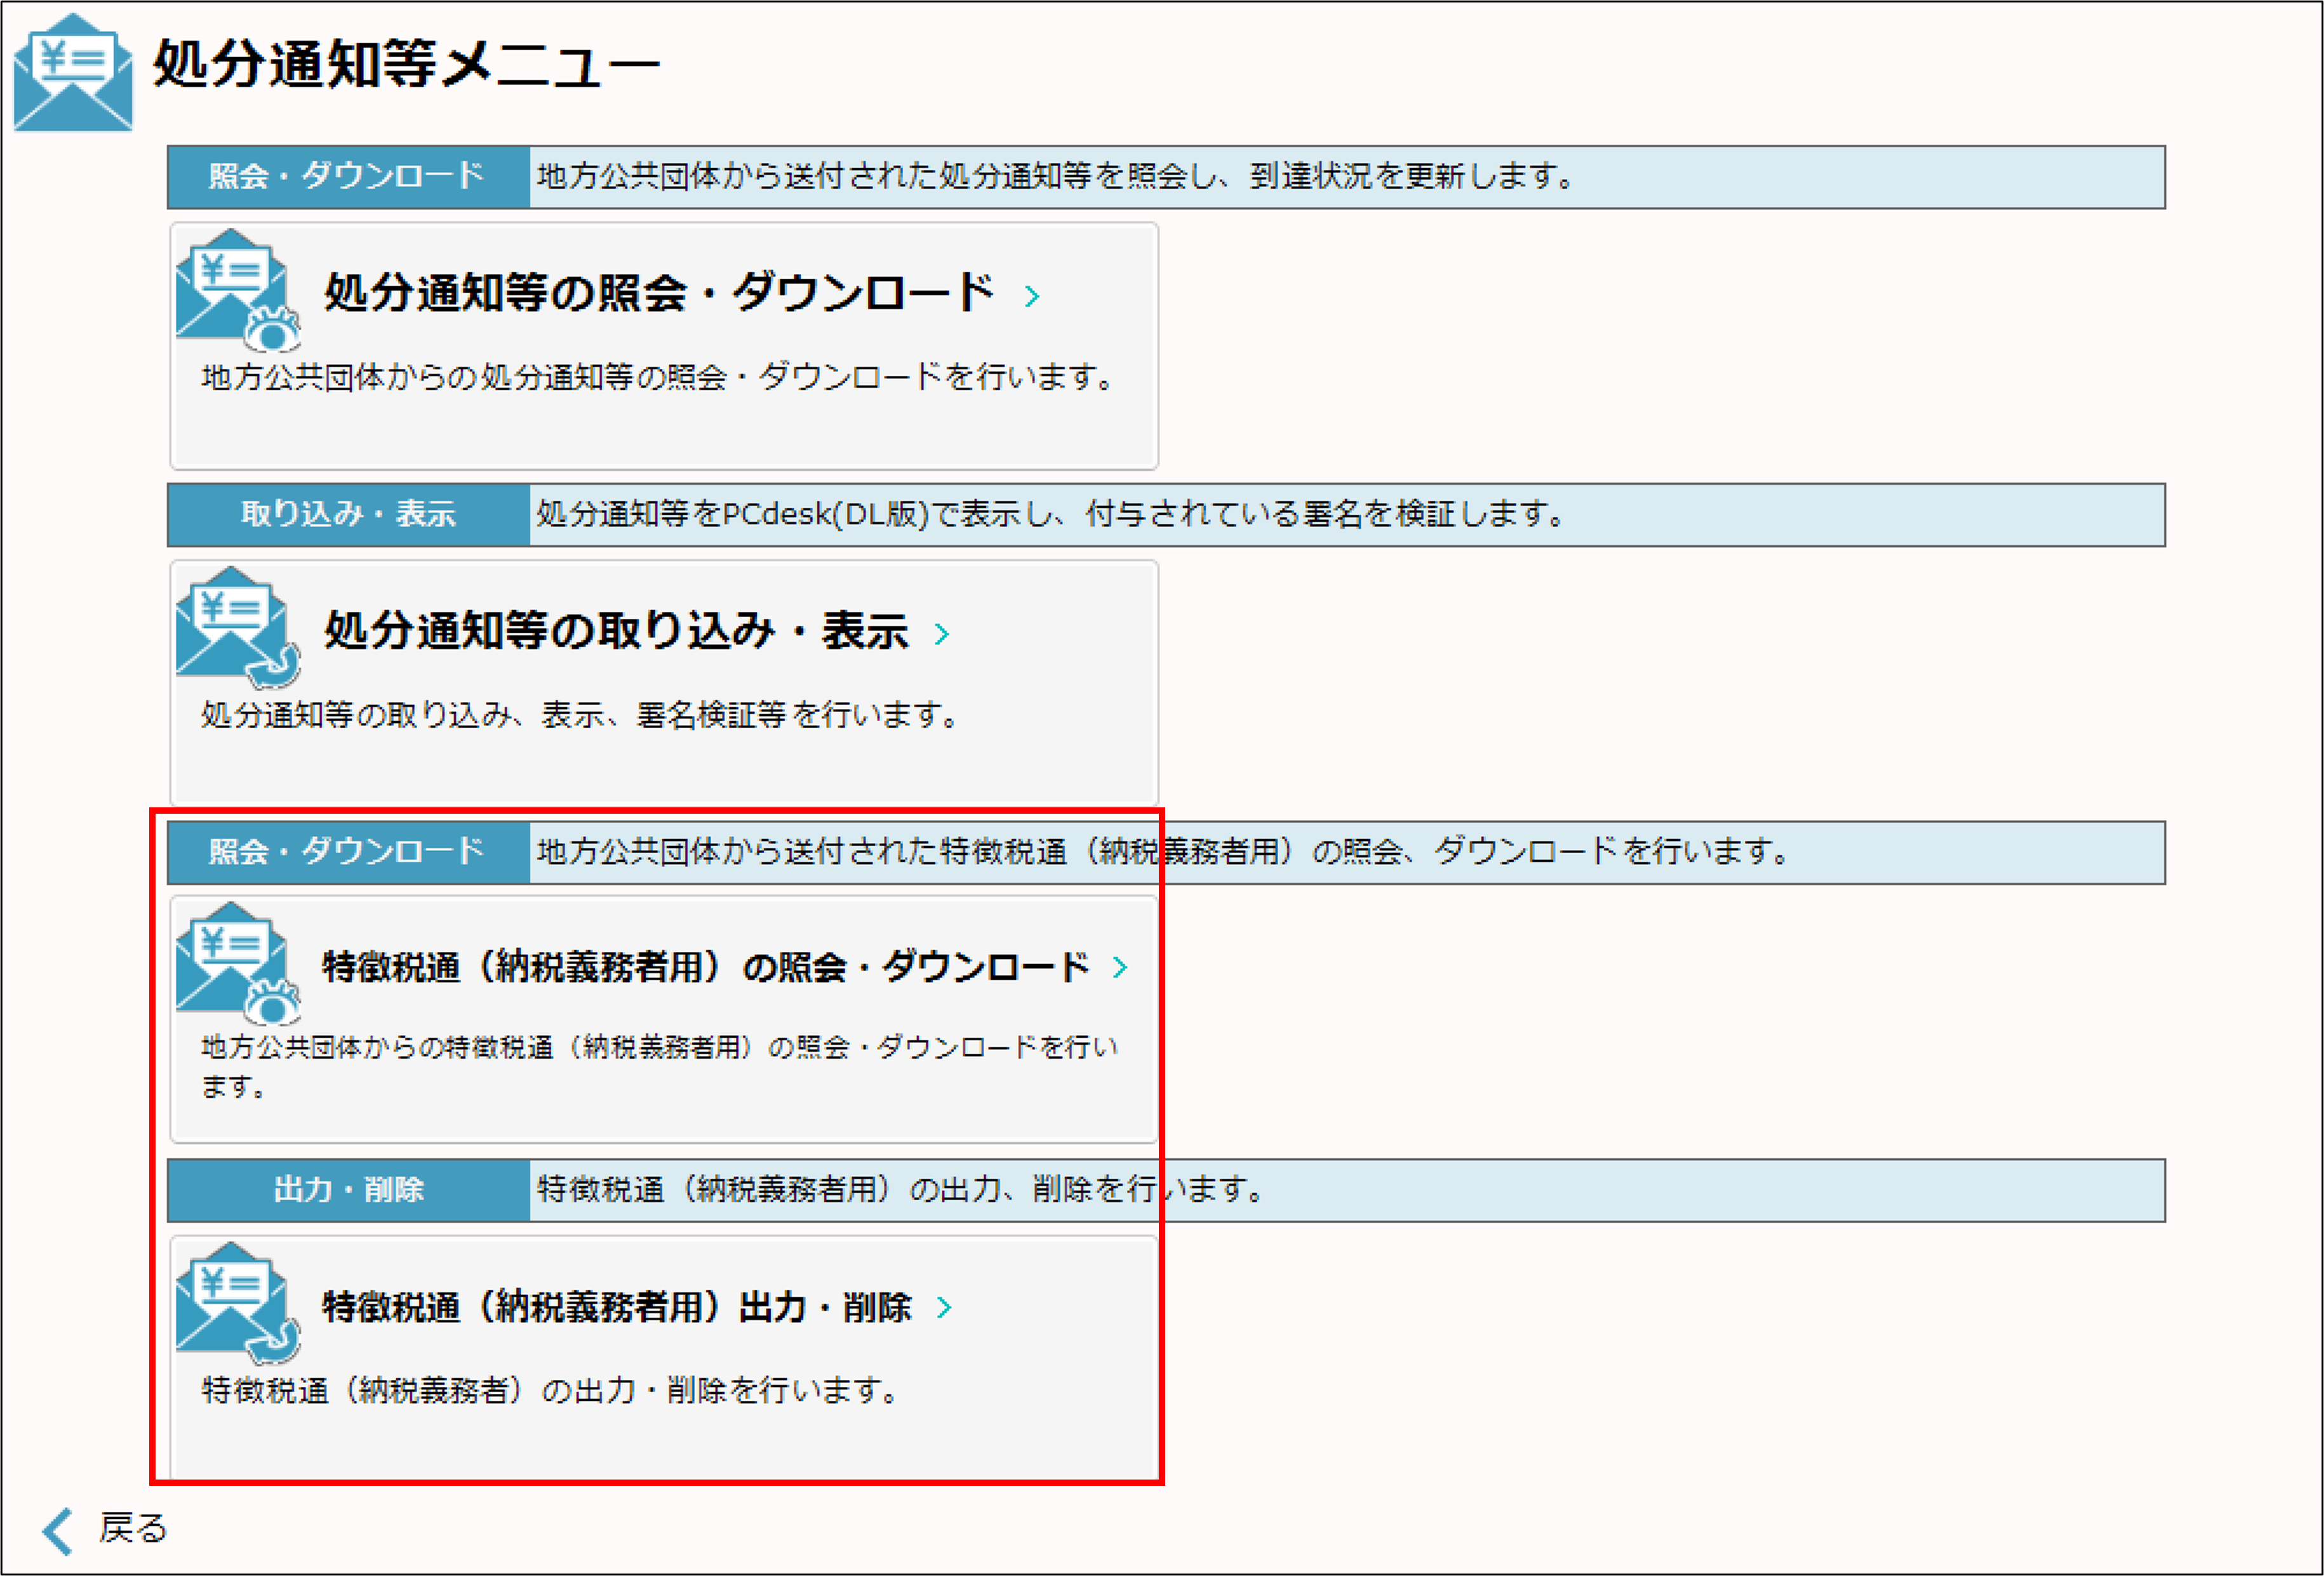
Task: Click the envelope icon on 特徴税通（納税義務者用）出力・削除 card
Action: point(238,1303)
